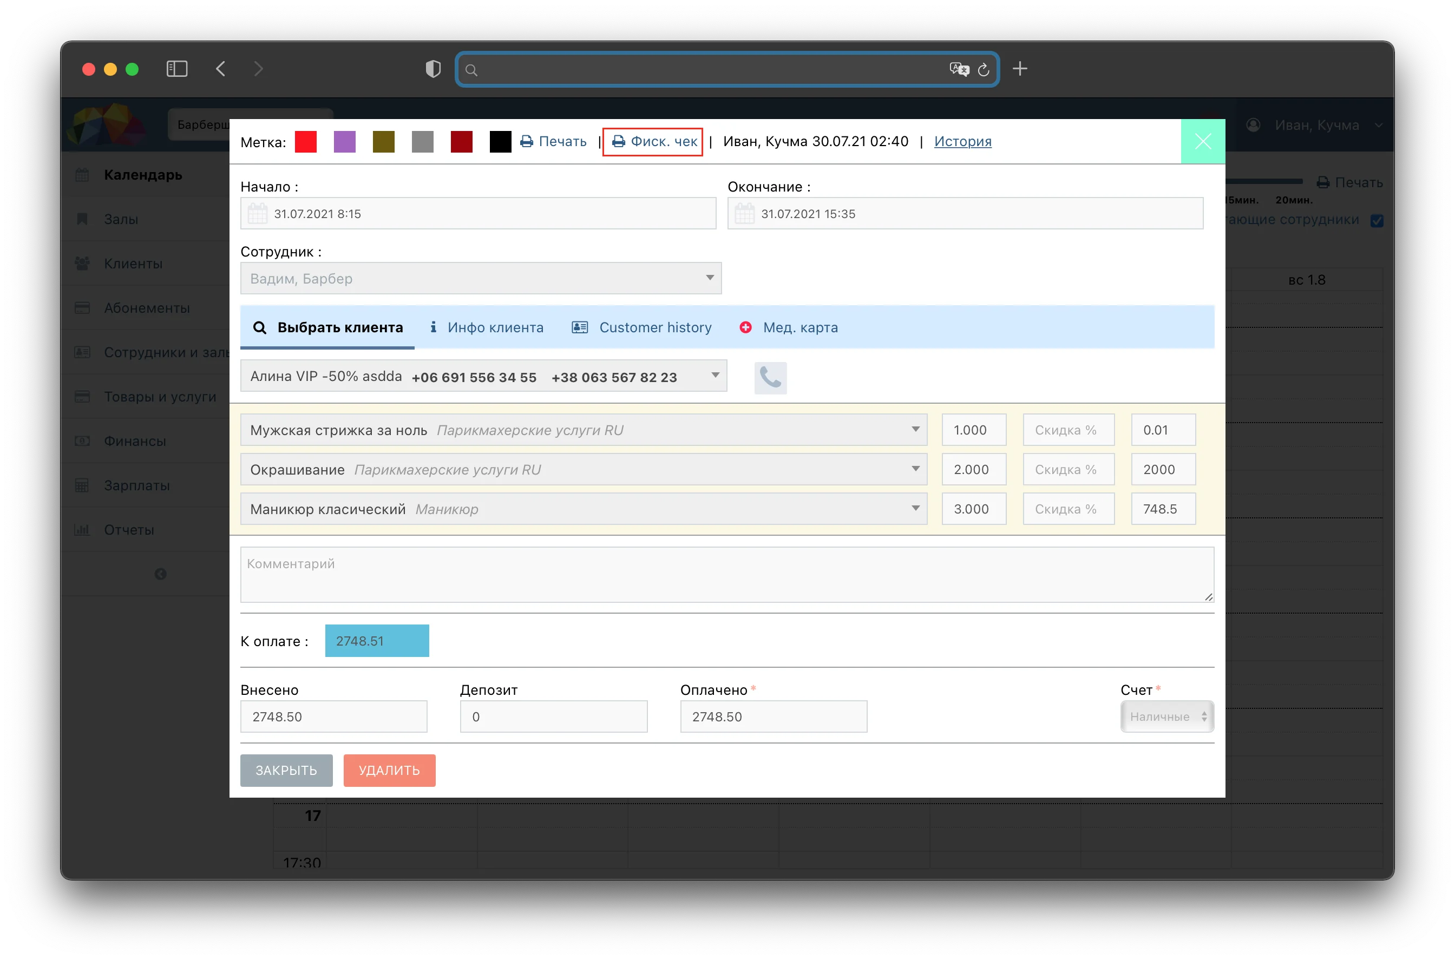
Task: Expand the Мужская стрижка за ноль service dropdown
Action: pos(584,430)
